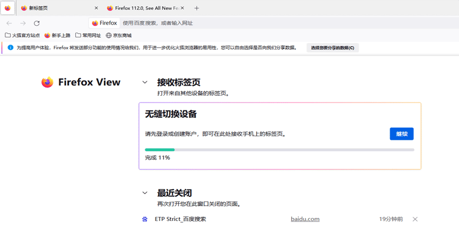Screen dimensions: 459x229
Task: Click the Firefox View pinned tab icon
Action: tap(7, 9)
